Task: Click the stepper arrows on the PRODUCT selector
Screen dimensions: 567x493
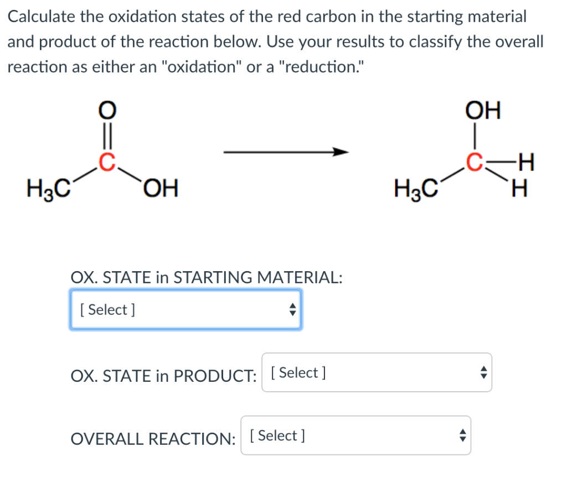Action: pyautogui.click(x=483, y=372)
